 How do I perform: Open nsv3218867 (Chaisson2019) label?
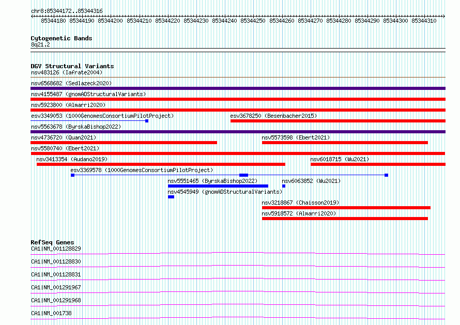pyautogui.click(x=300, y=203)
